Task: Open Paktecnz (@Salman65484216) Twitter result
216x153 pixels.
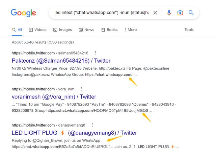Action: pos(61,61)
